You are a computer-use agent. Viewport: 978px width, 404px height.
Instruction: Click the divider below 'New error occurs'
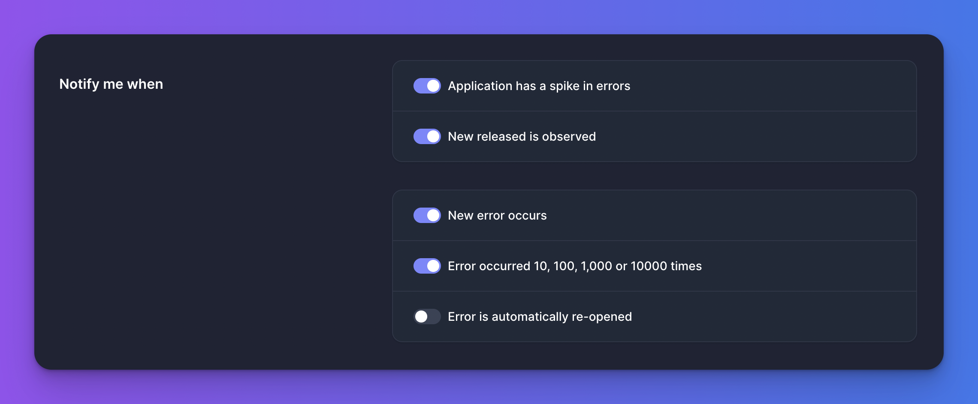click(654, 241)
